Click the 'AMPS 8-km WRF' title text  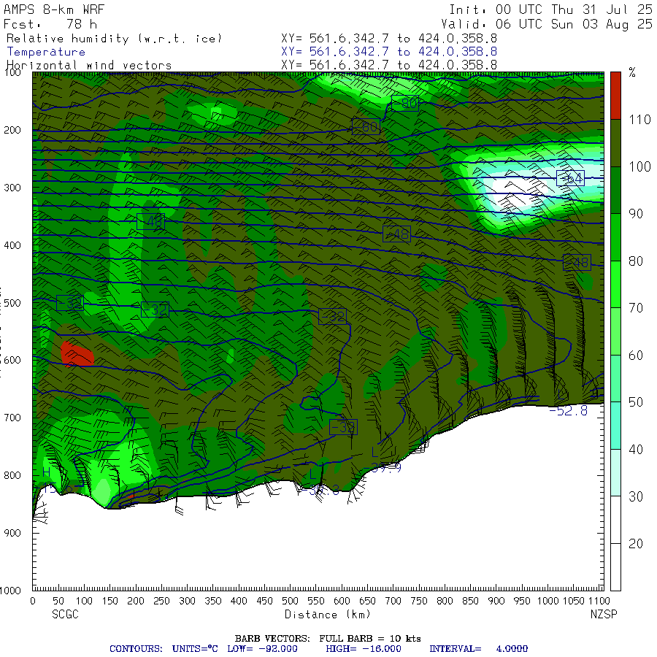[x=54, y=9]
